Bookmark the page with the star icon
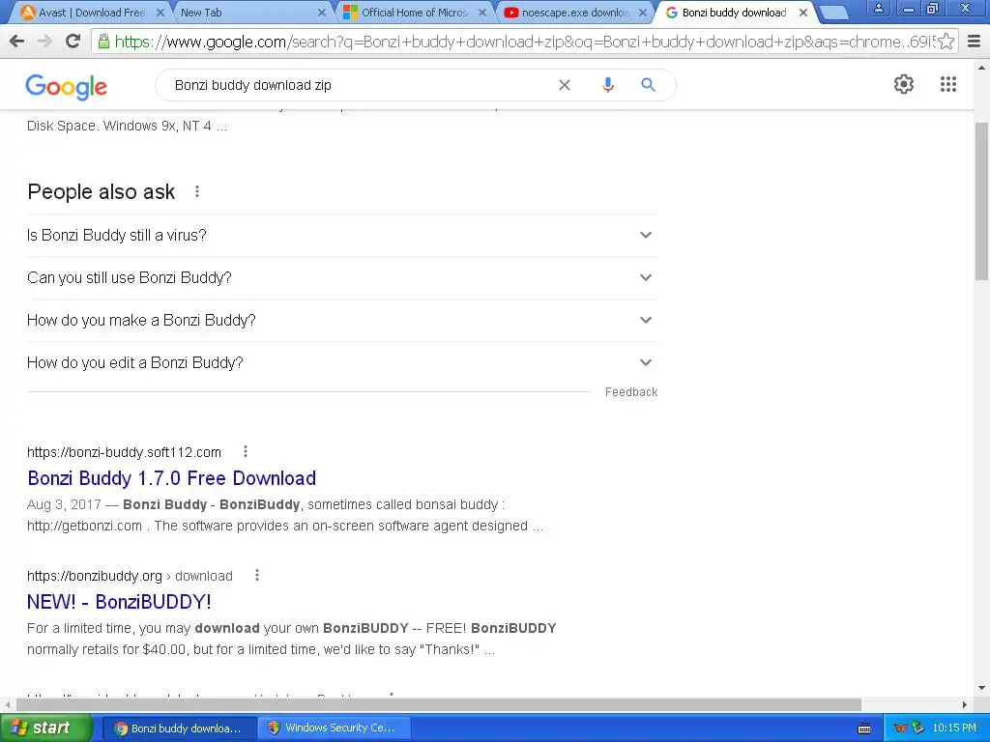The width and height of the screenshot is (990, 742). (946, 42)
